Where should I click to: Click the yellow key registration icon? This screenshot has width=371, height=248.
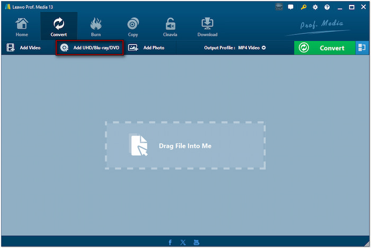pyautogui.click(x=304, y=7)
